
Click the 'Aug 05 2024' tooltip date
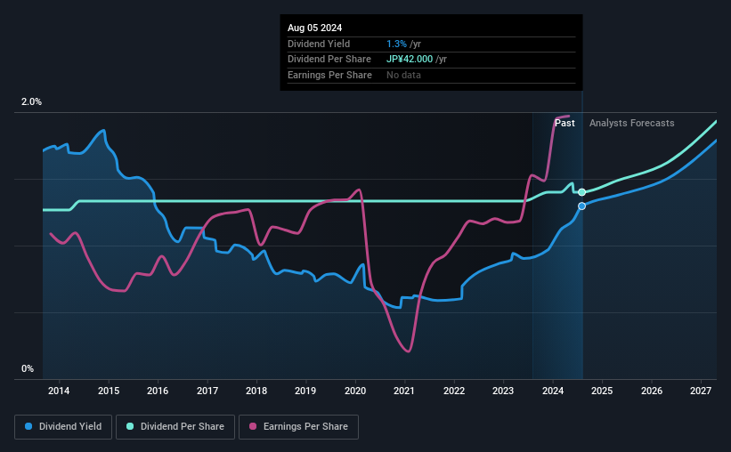[x=314, y=28]
